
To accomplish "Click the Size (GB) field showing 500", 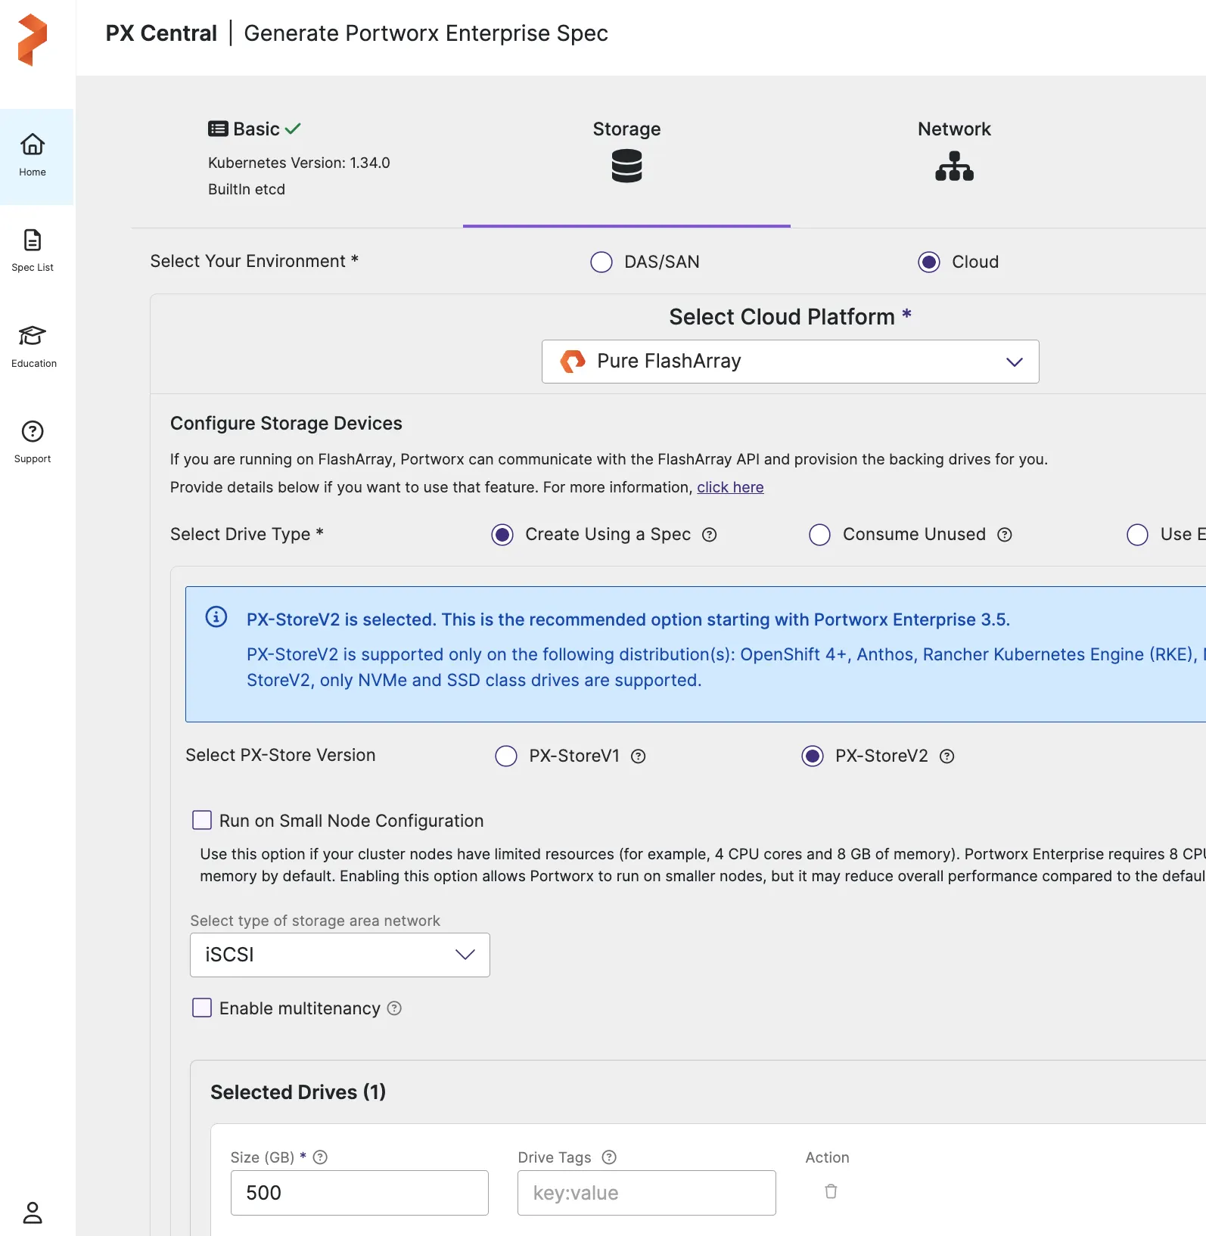I will click(359, 1193).
